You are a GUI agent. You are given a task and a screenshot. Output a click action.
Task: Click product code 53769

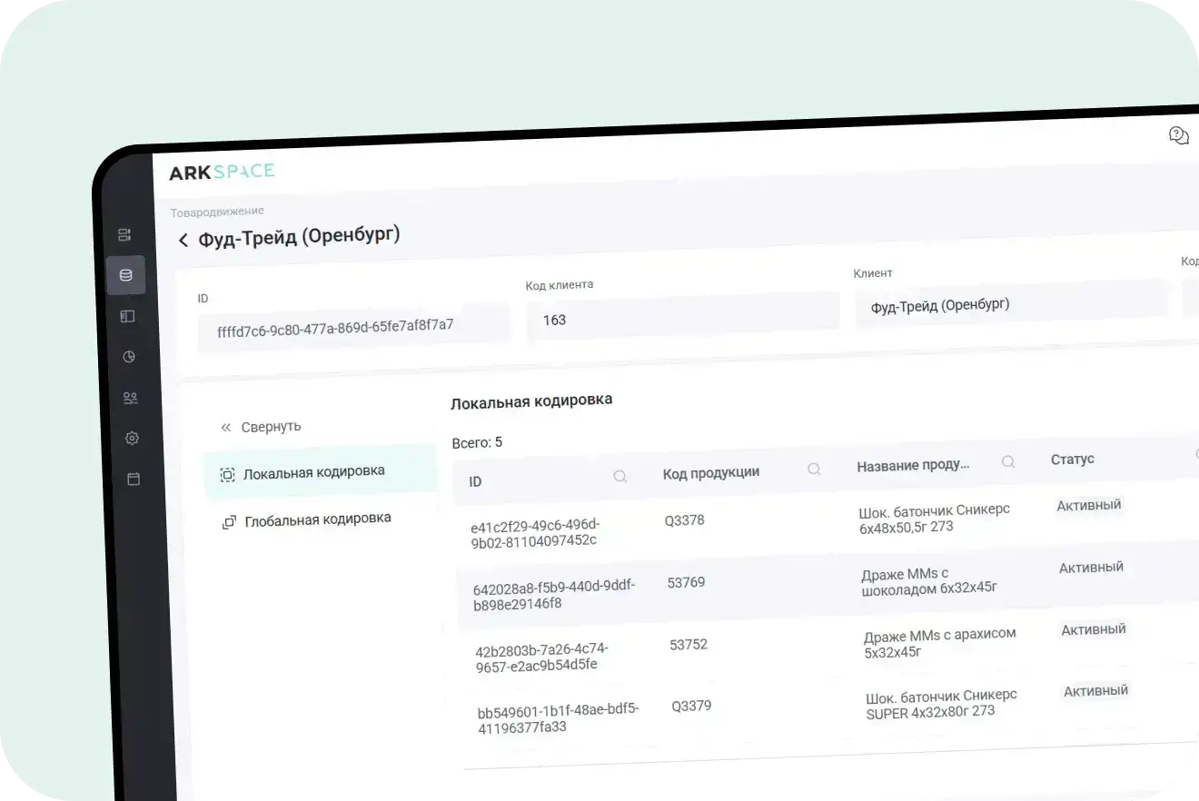tap(686, 582)
